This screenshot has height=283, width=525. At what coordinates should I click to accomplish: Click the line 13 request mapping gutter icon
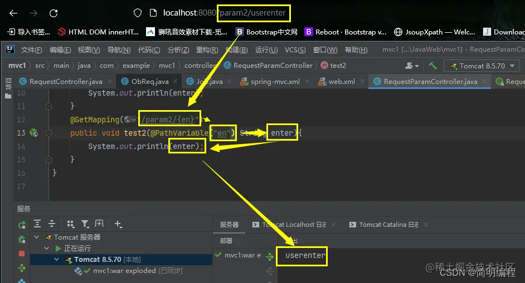click(33, 133)
